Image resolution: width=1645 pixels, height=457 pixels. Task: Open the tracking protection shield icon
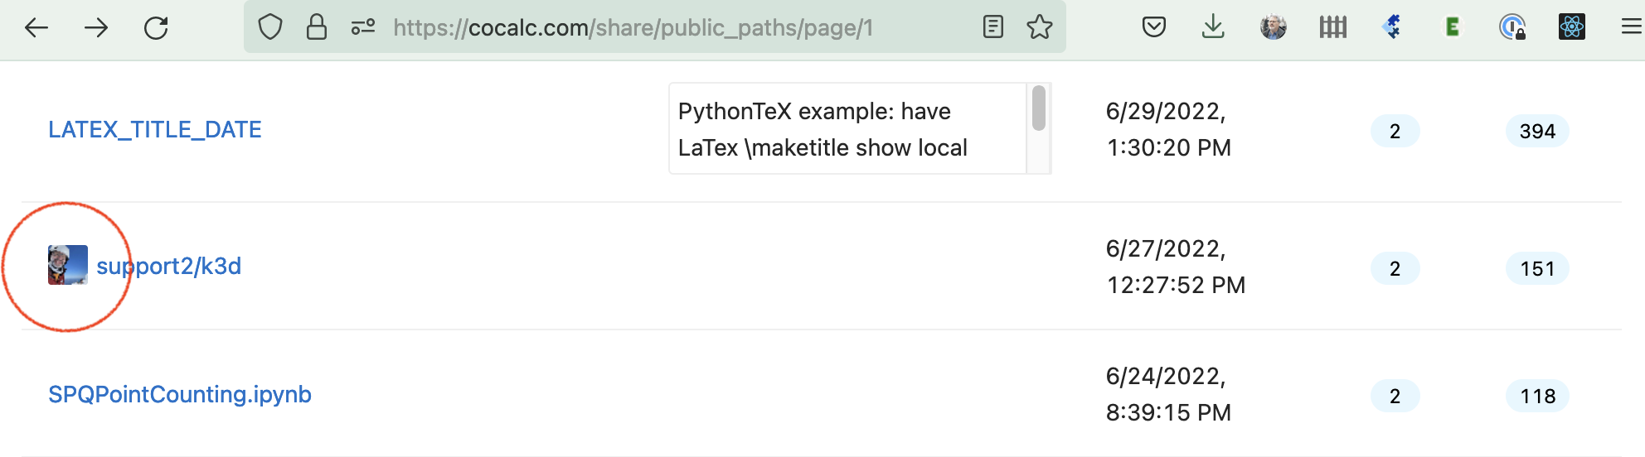[x=270, y=27]
